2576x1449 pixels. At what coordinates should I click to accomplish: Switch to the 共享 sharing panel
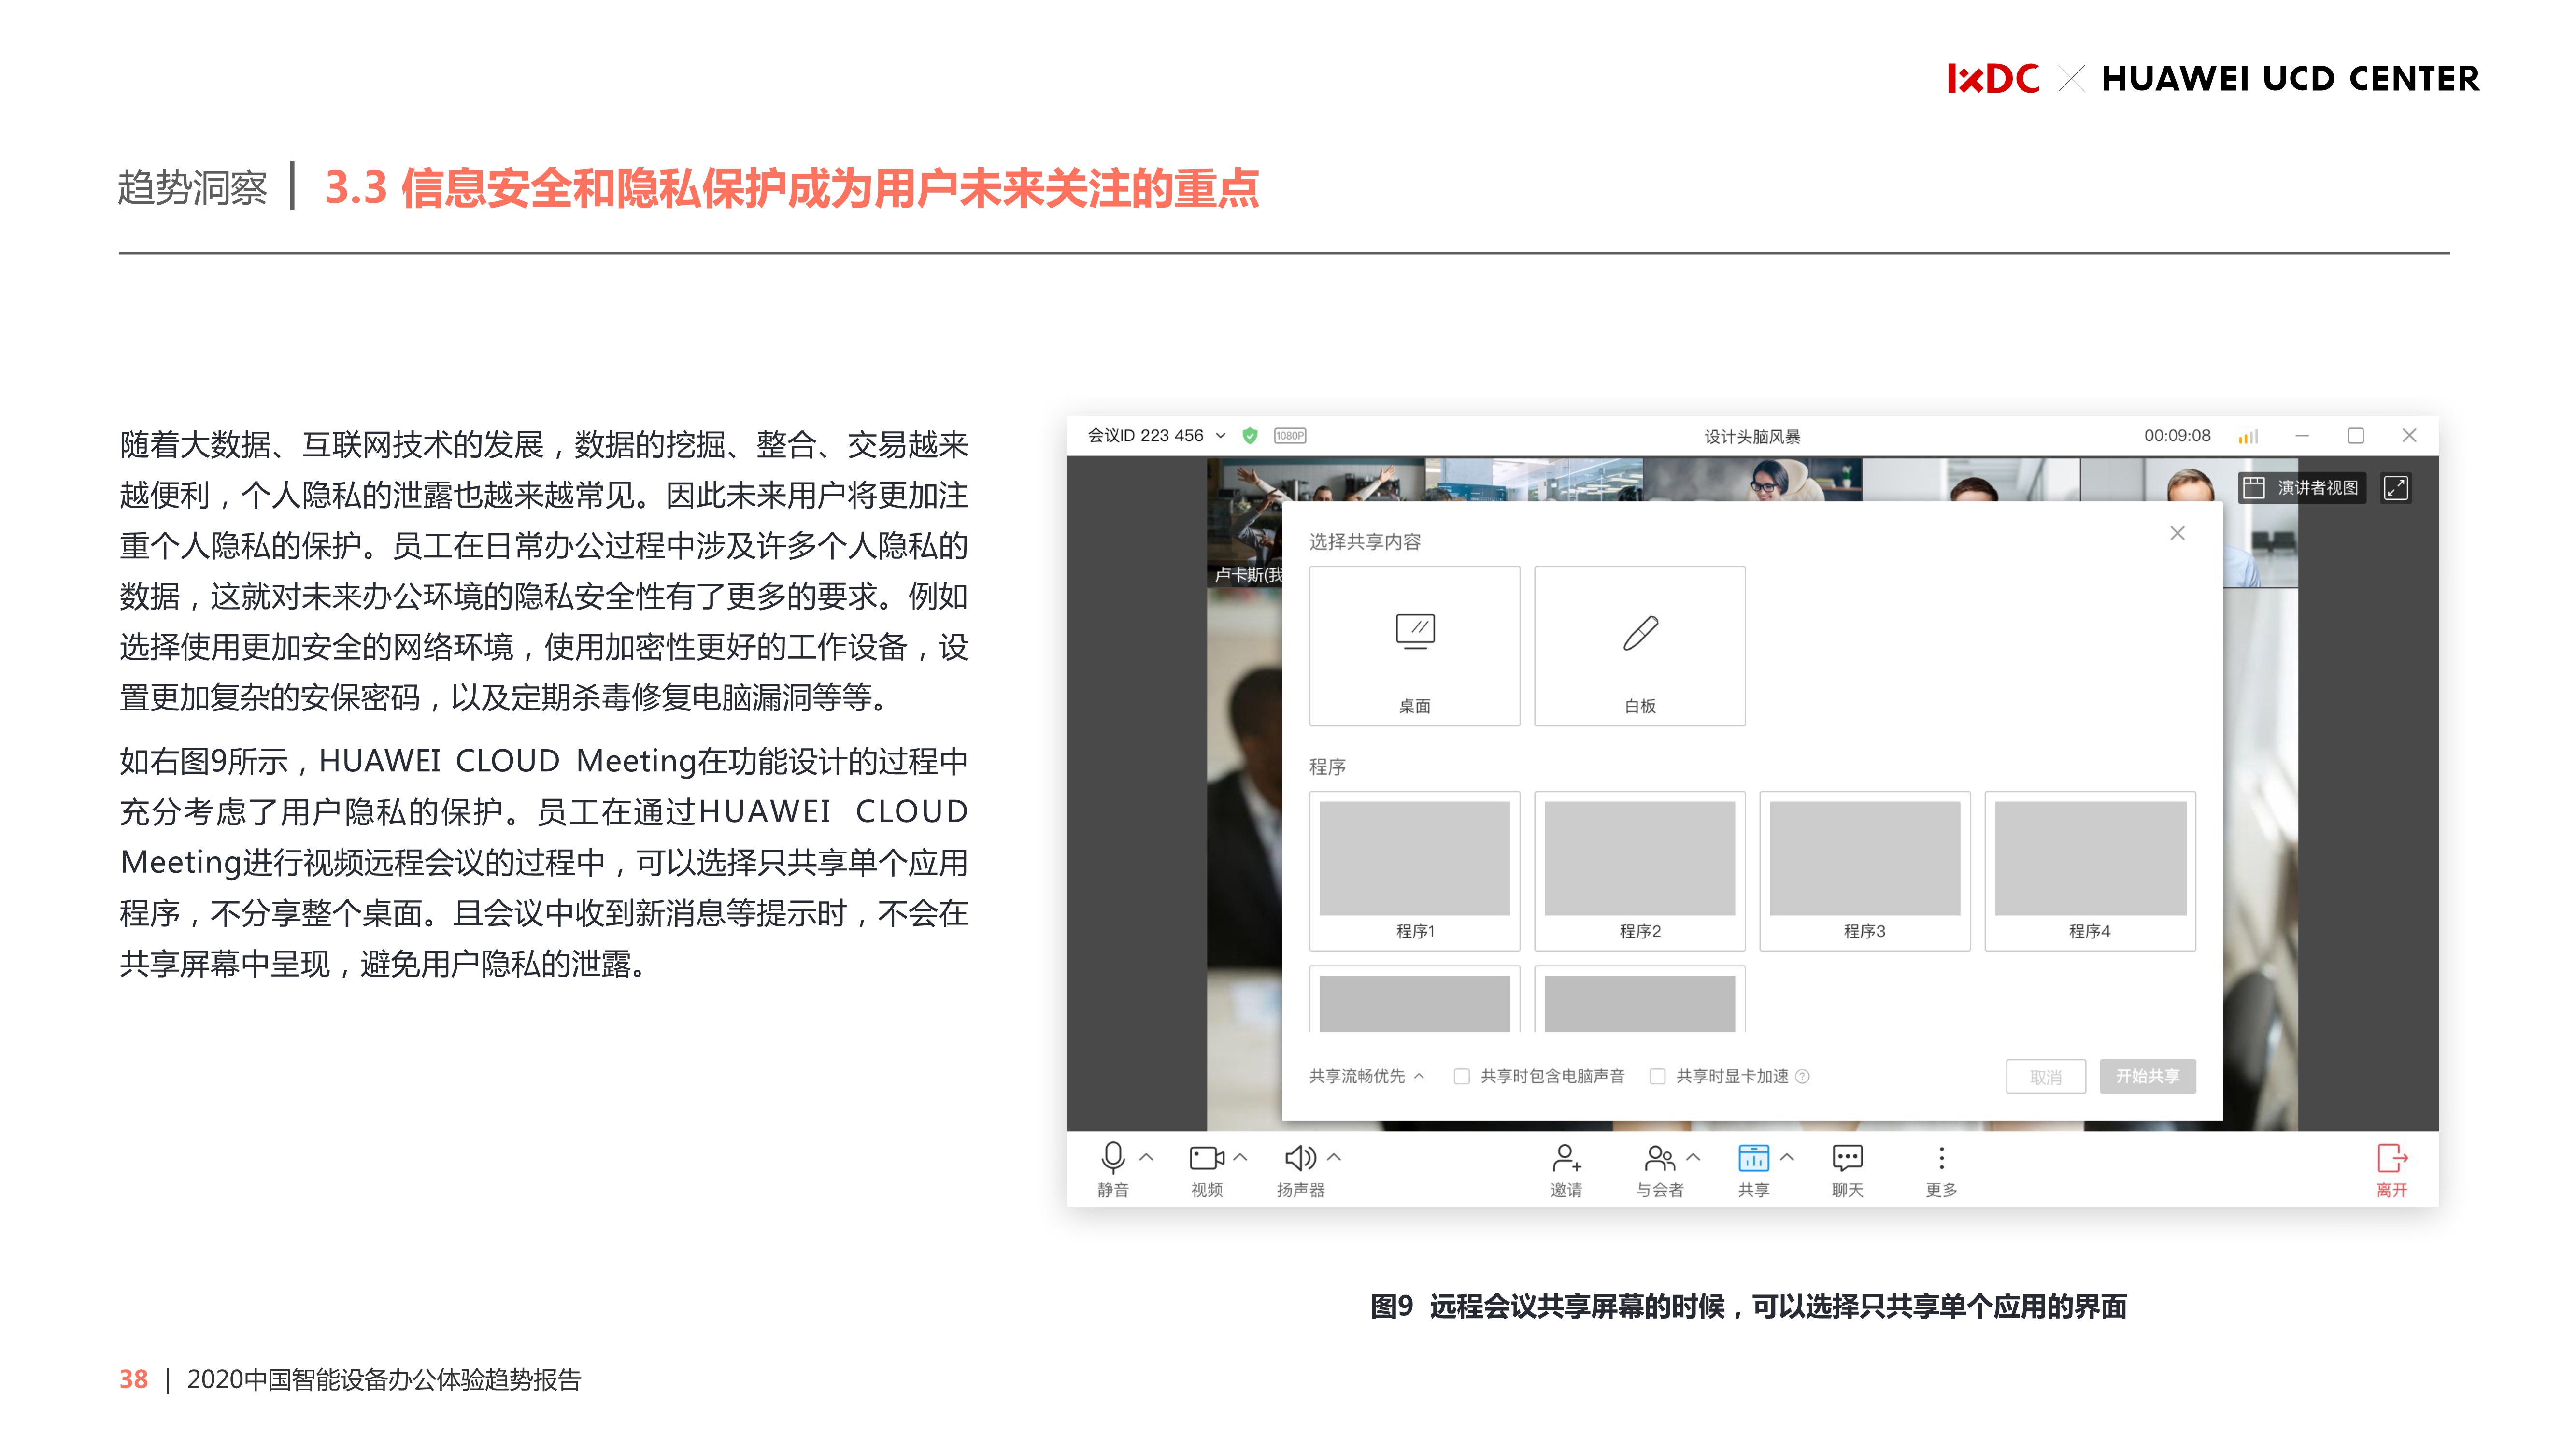[x=1755, y=1158]
